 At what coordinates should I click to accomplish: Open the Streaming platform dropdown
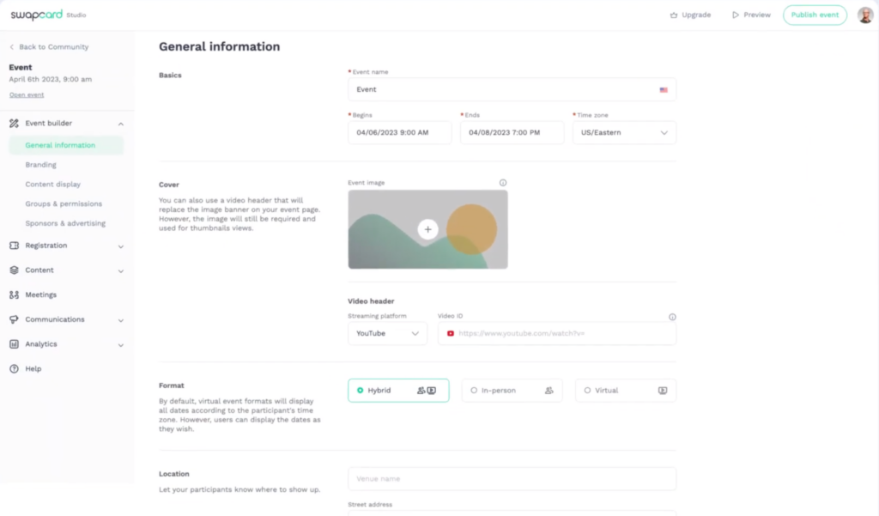(387, 333)
